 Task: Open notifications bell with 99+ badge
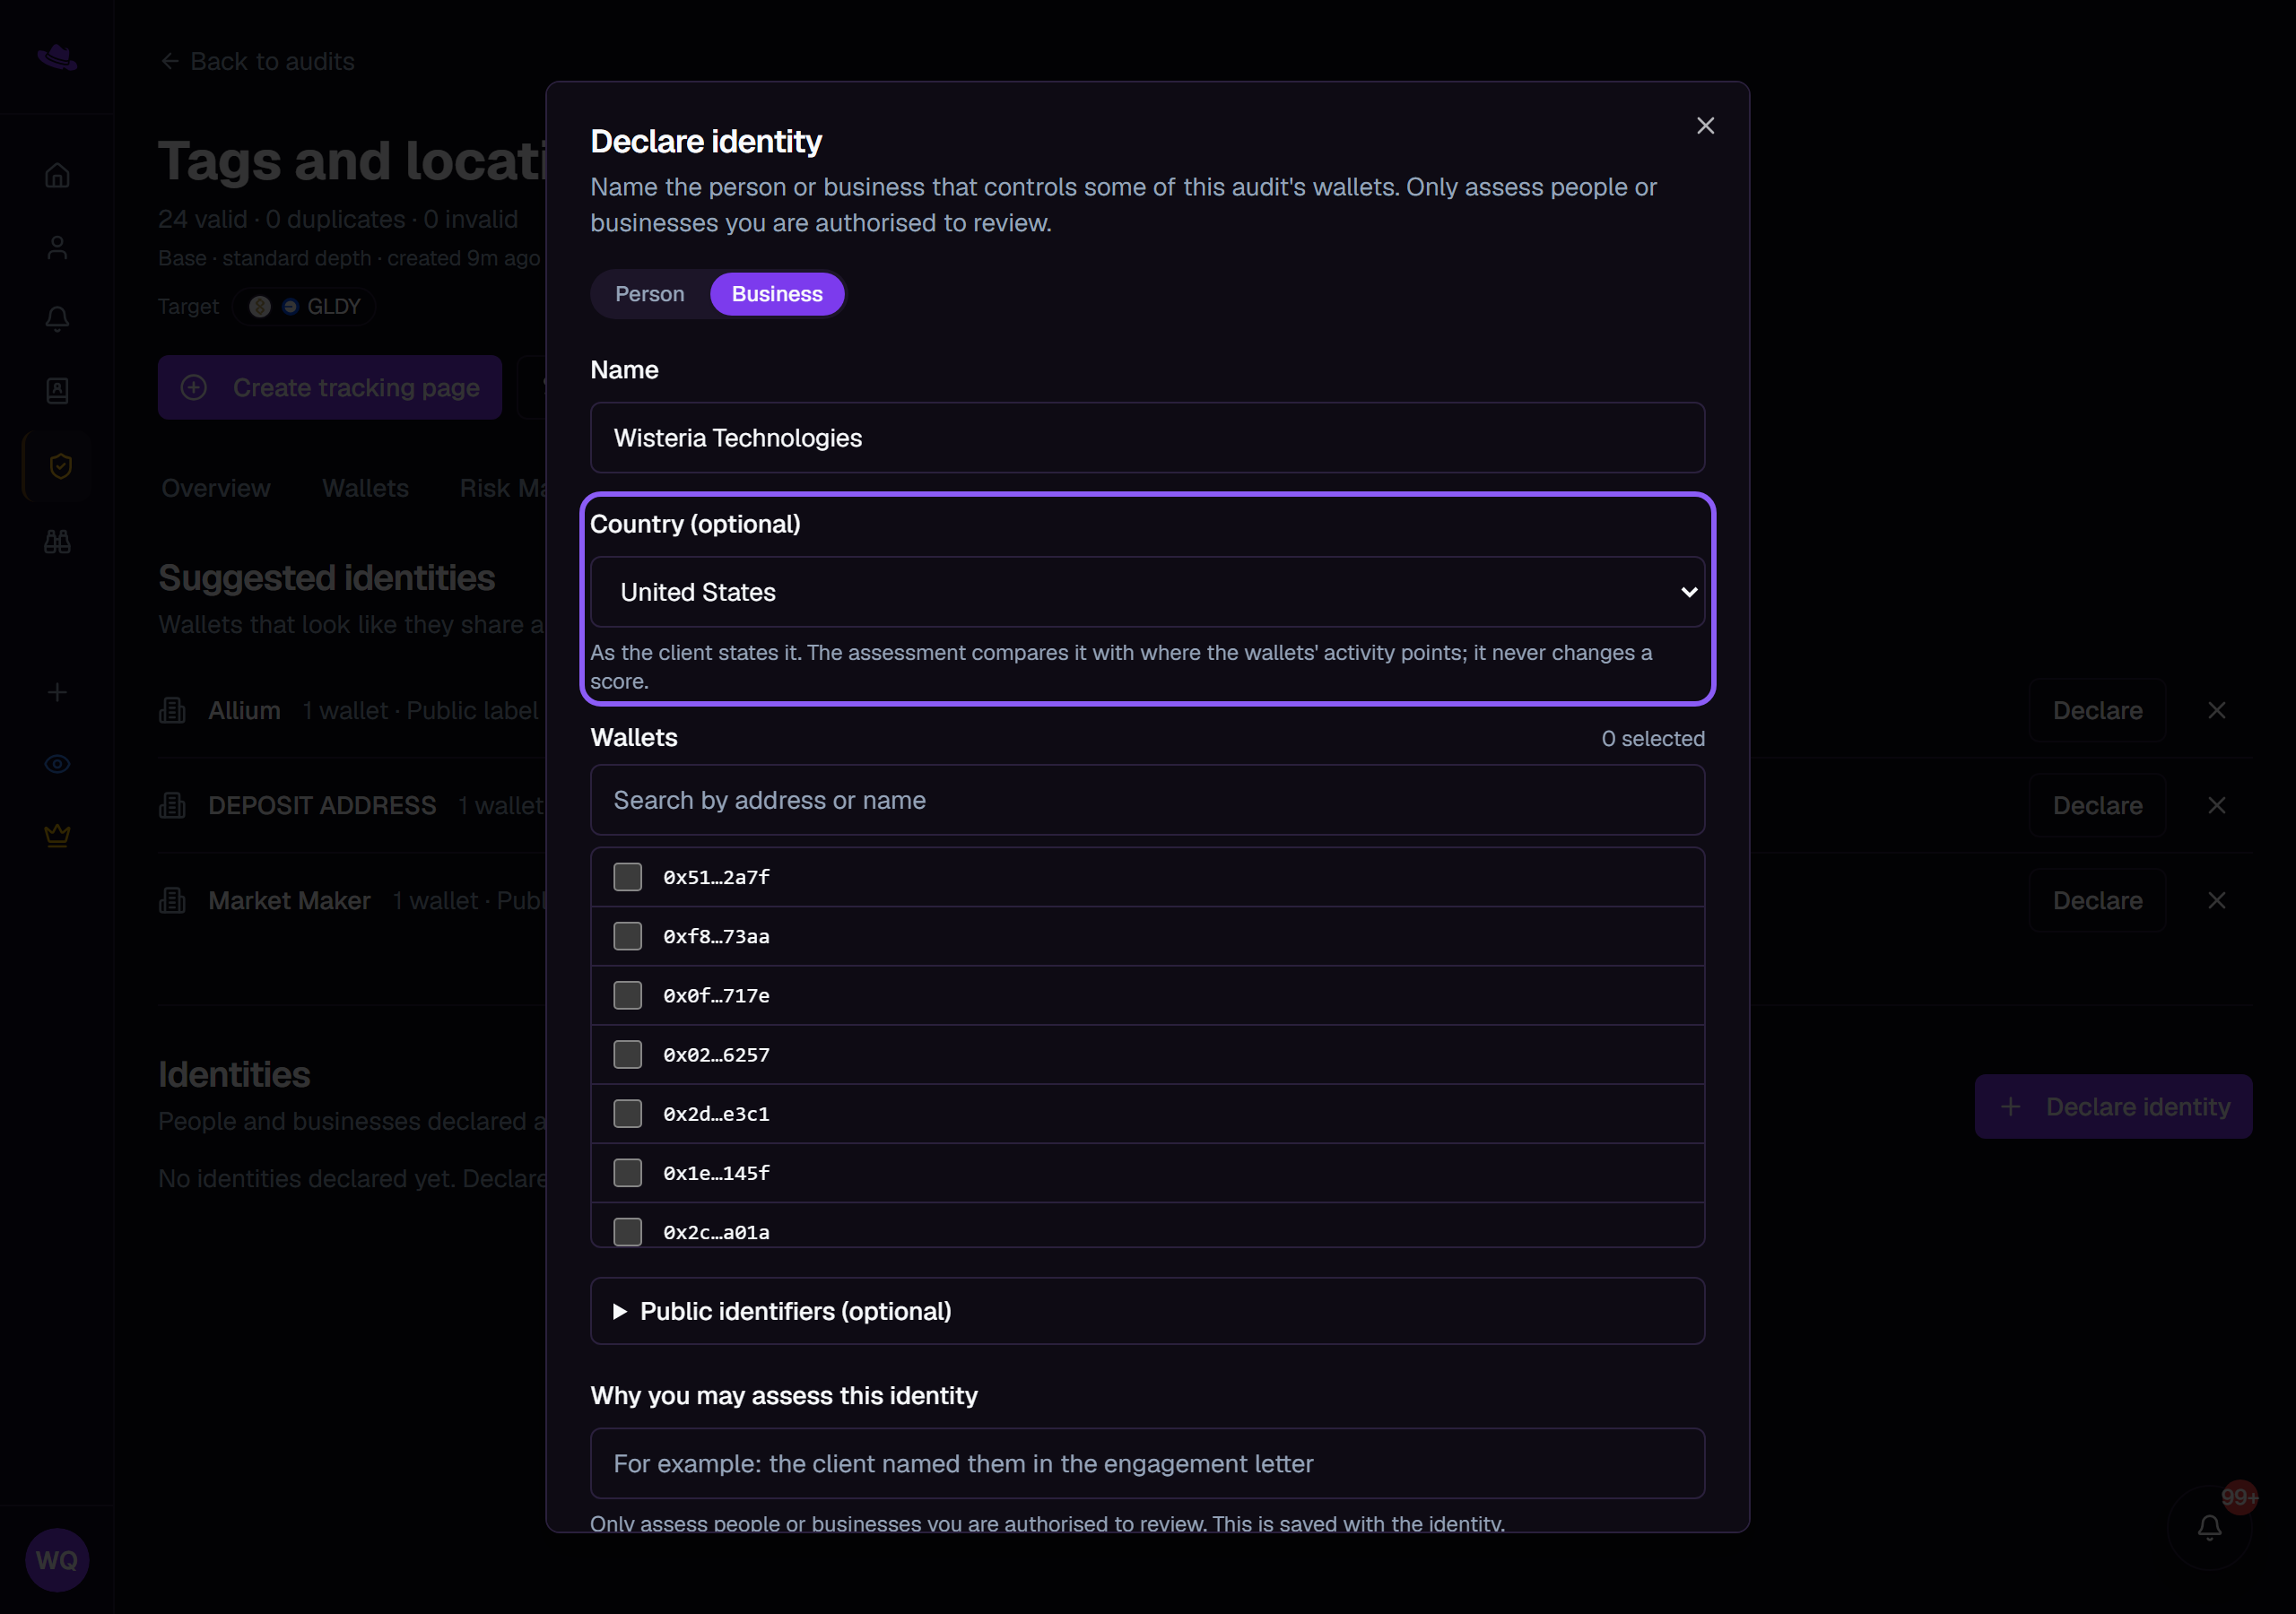pyautogui.click(x=2209, y=1527)
